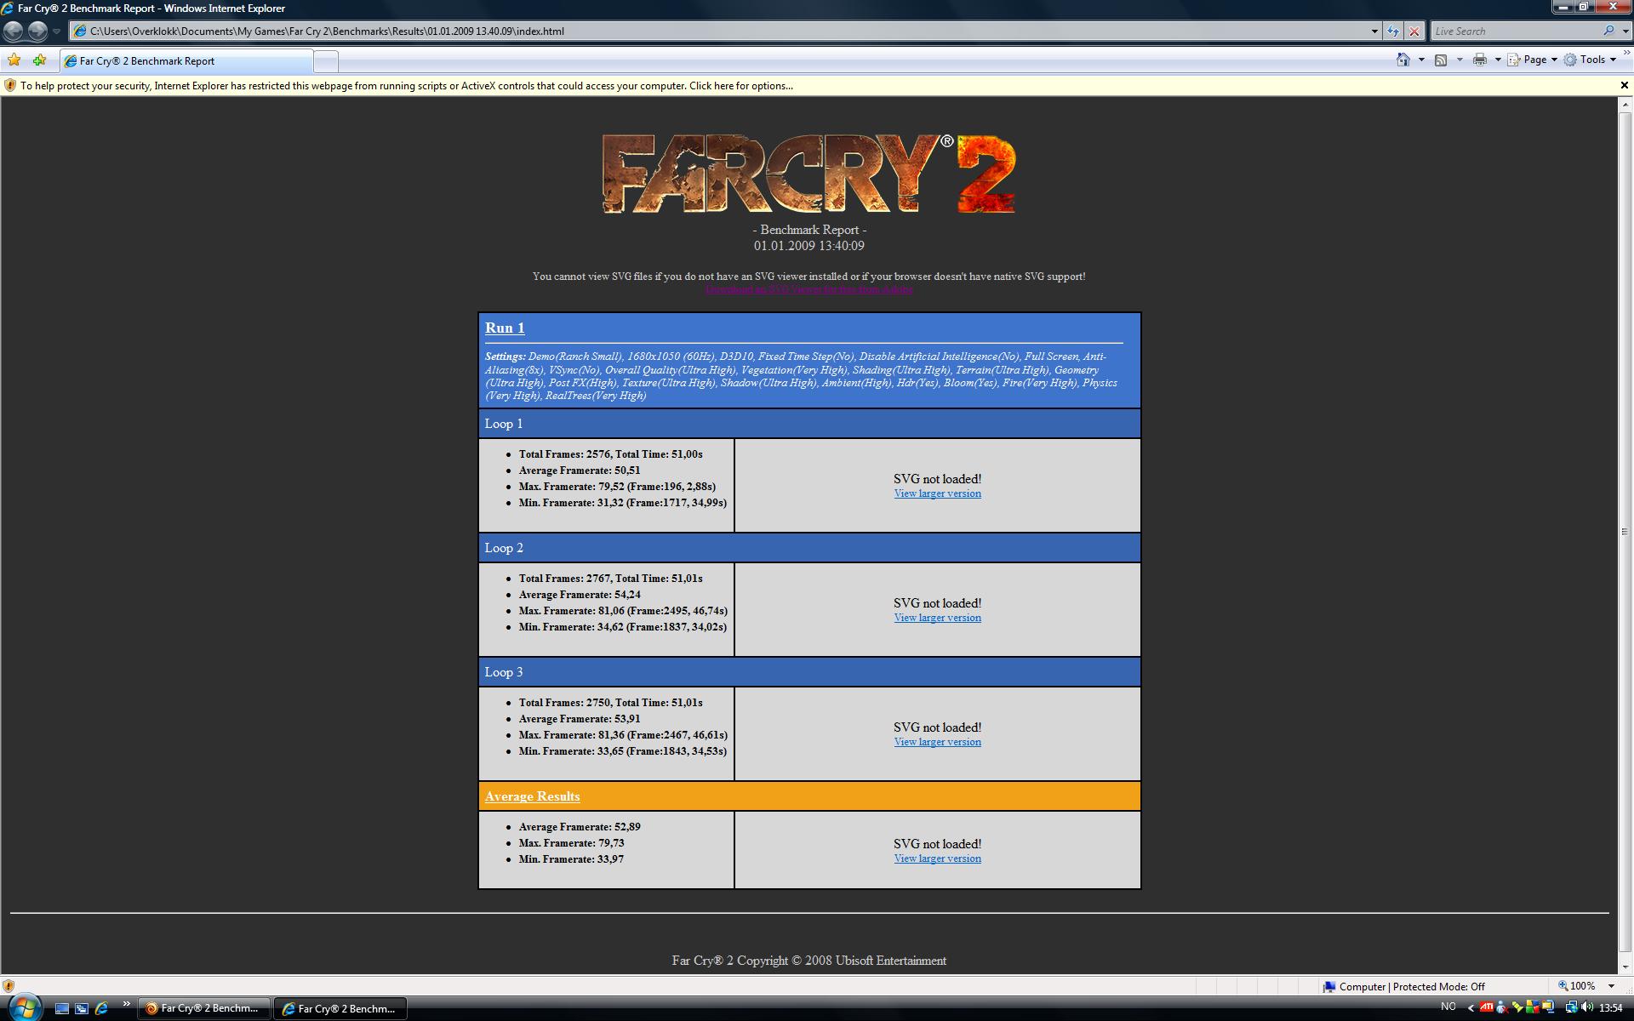Click the NO language indicator

[1448, 1007]
